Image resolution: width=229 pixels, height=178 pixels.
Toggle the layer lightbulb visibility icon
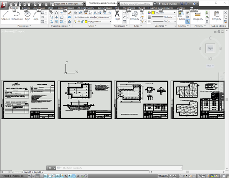tap(75, 21)
